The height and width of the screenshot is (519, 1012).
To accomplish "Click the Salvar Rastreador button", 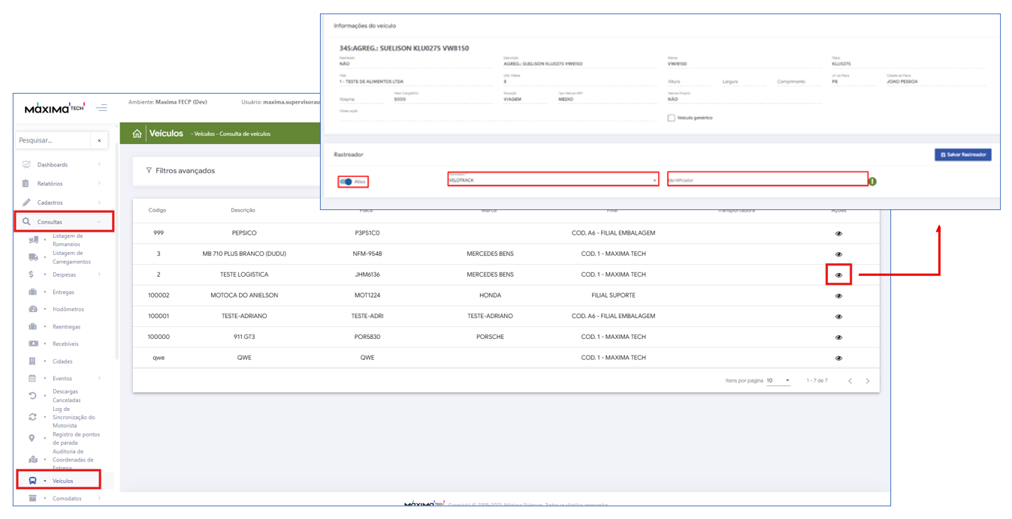I will pyautogui.click(x=962, y=154).
